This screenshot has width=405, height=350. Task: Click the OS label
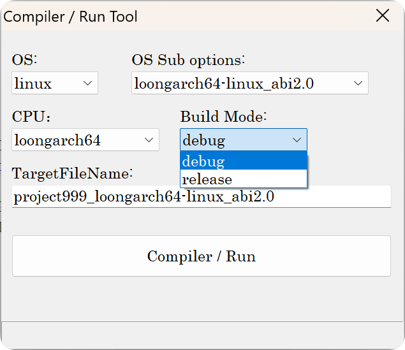coord(25,61)
